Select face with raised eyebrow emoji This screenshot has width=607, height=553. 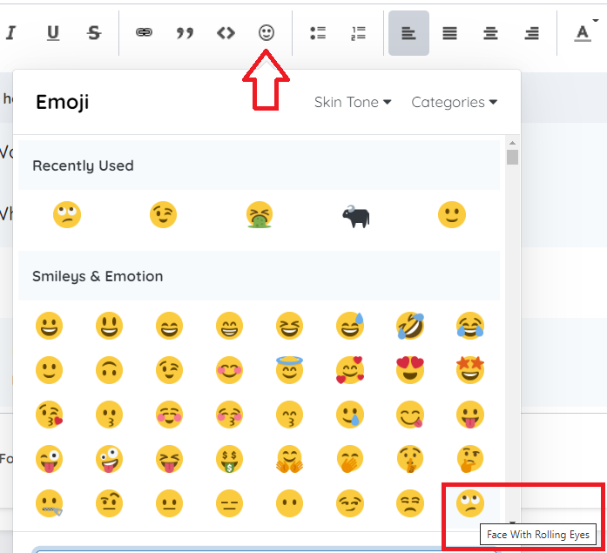click(x=109, y=503)
